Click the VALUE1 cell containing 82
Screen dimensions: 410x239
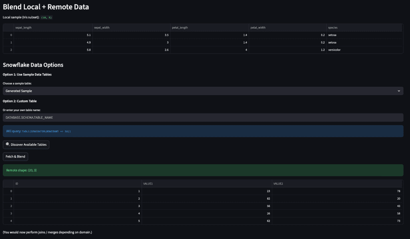(206, 199)
